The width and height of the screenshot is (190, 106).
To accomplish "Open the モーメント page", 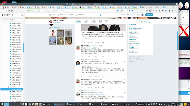I will coord(61,15).
